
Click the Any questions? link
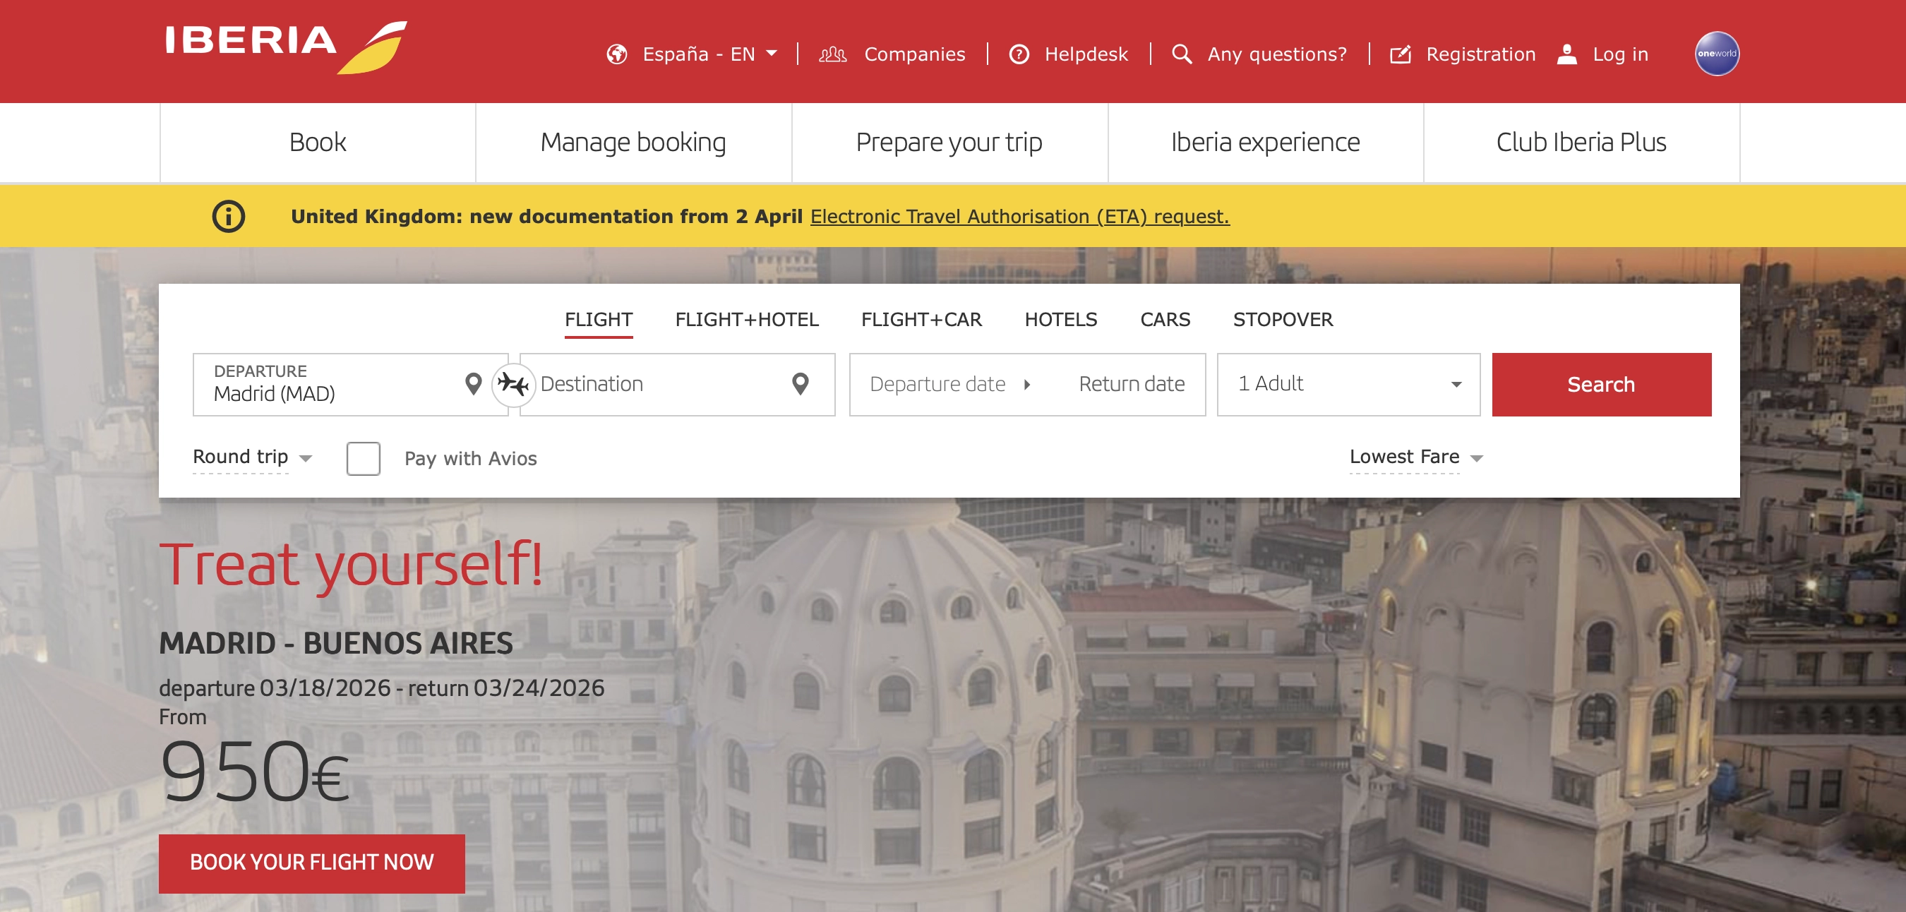(x=1276, y=55)
